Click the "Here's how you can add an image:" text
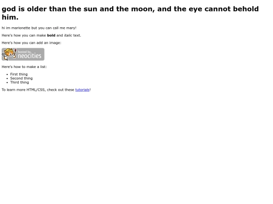The image size is (273, 204). (31, 43)
